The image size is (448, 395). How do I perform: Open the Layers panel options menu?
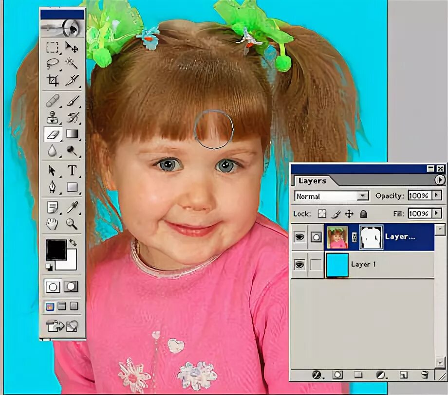pos(440,180)
